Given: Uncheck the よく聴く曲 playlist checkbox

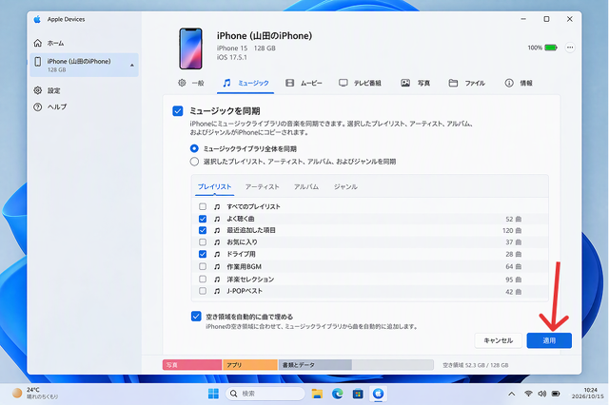Looking at the screenshot, I should click(x=203, y=219).
